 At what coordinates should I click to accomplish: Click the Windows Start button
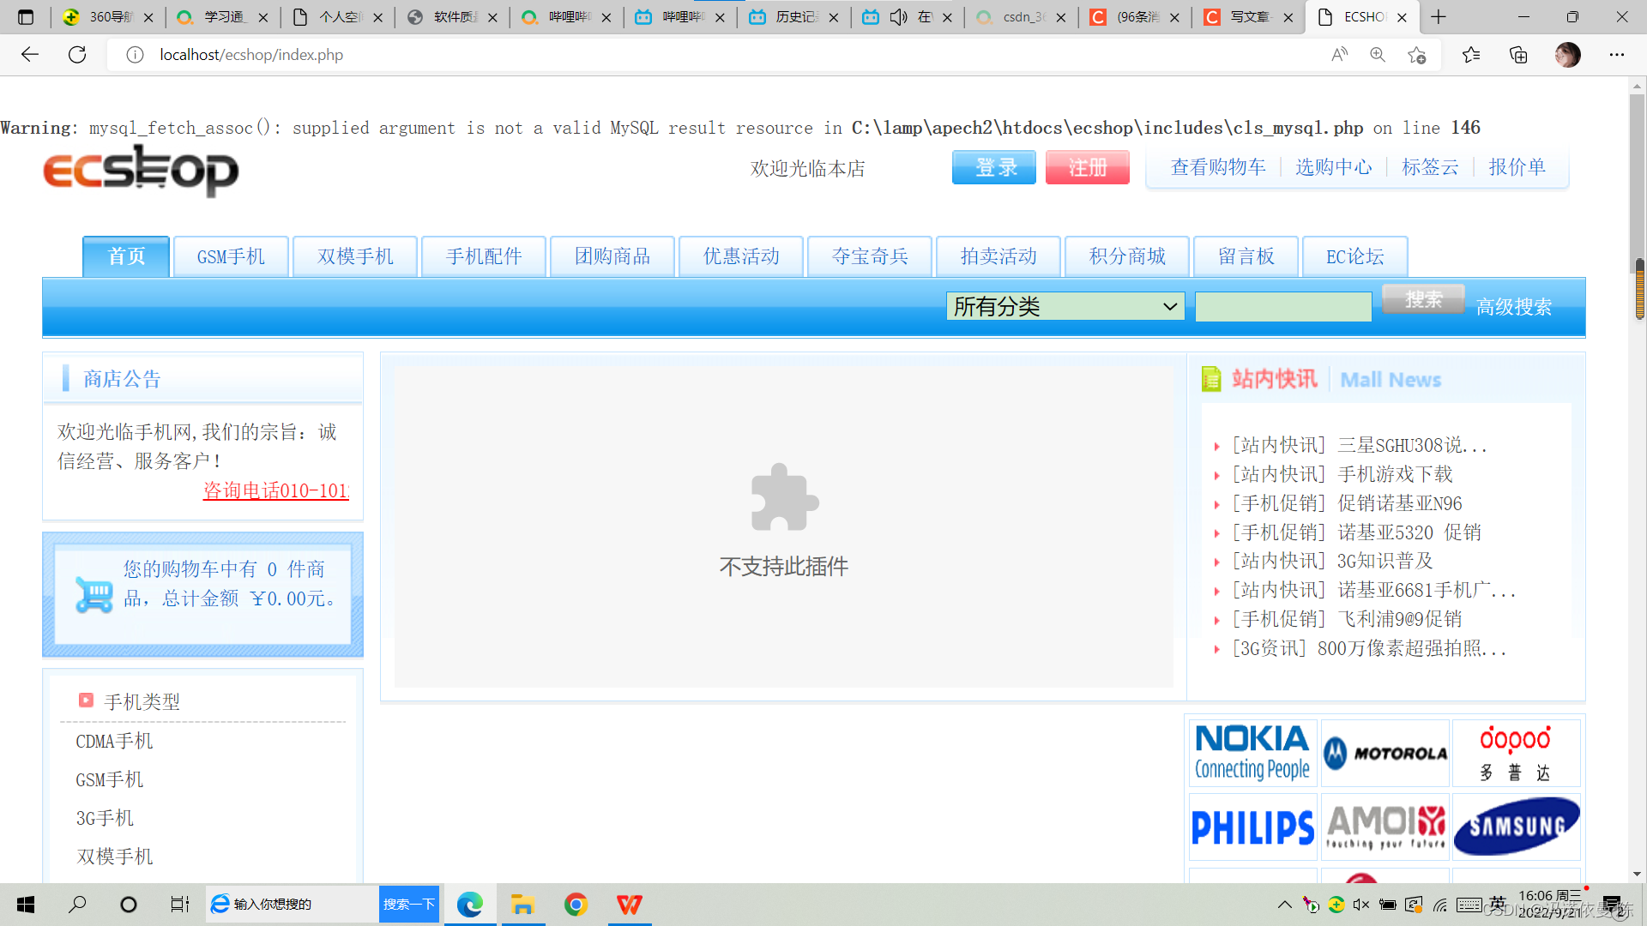[25, 904]
